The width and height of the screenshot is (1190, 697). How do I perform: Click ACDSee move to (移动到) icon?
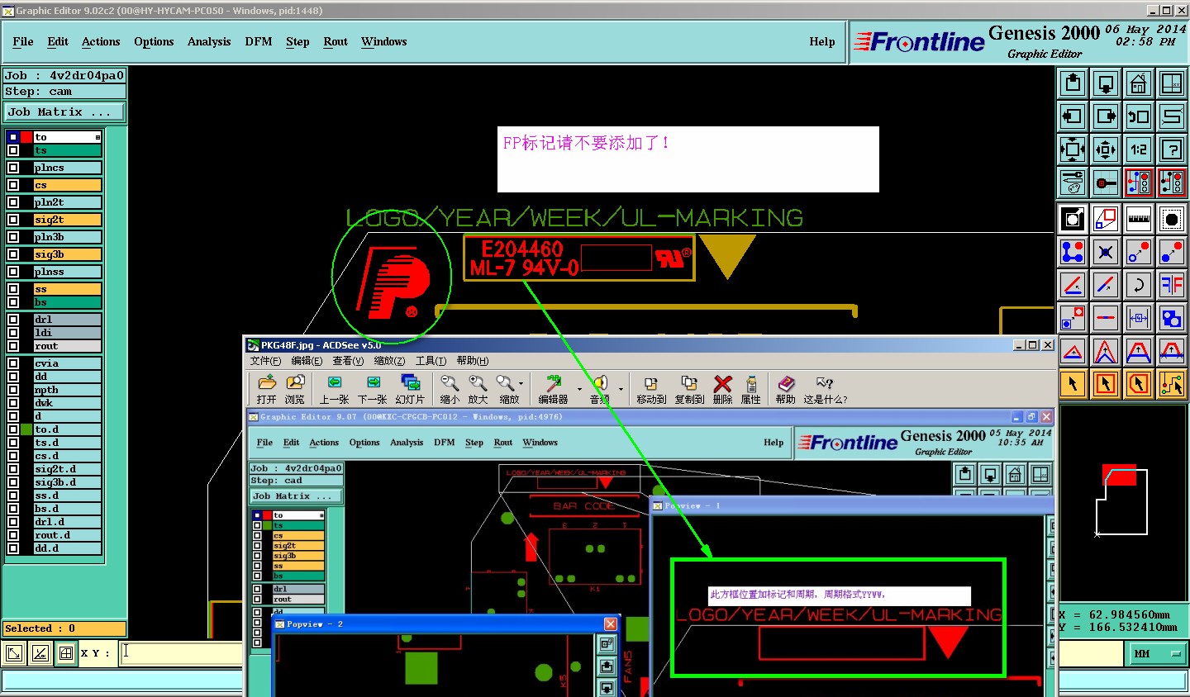tap(651, 389)
